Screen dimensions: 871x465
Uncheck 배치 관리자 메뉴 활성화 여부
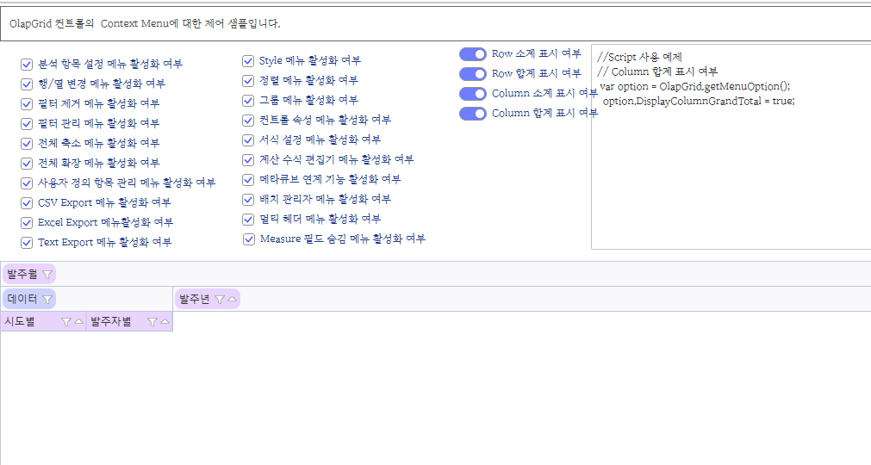[x=248, y=200]
